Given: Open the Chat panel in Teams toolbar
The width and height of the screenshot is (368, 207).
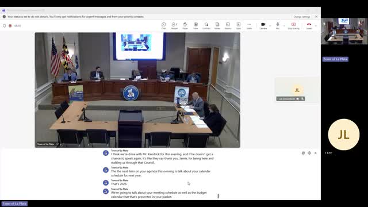Looking at the screenshot, I should click(163, 25).
